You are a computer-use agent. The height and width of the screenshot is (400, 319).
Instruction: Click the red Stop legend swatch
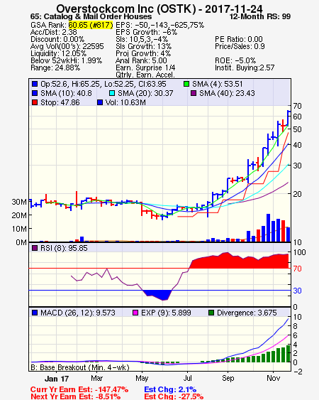[35, 102]
